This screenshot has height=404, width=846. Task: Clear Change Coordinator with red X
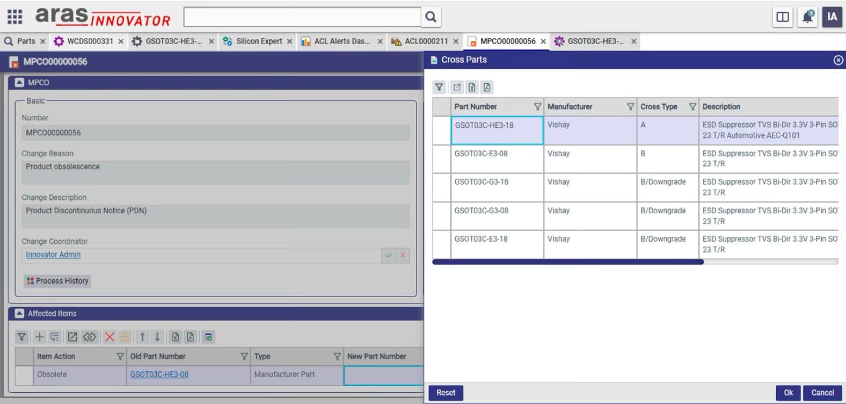[x=403, y=256]
